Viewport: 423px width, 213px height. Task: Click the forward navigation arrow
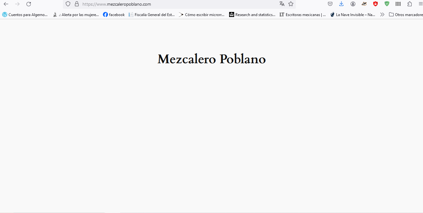[17, 4]
